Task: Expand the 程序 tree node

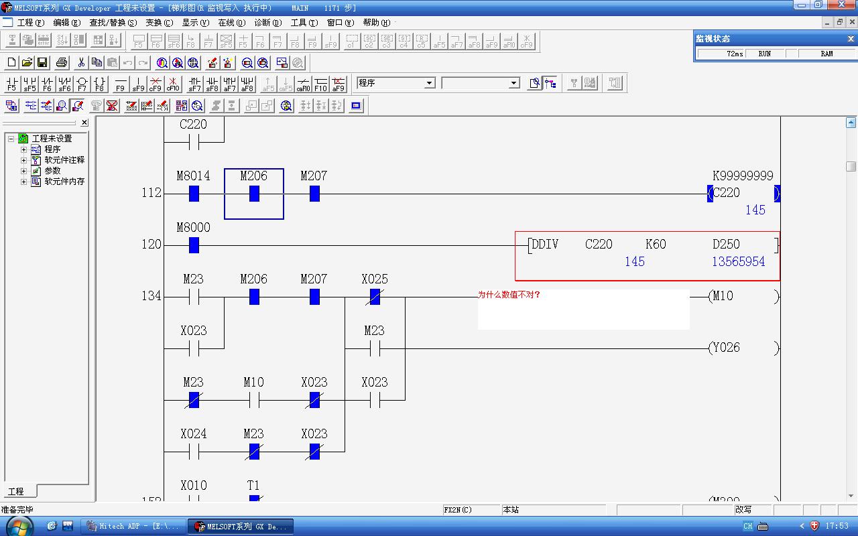Action: pyautogui.click(x=23, y=149)
